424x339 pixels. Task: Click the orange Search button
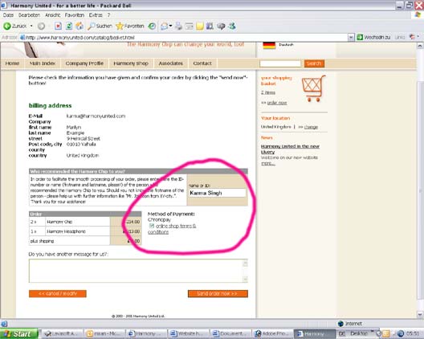314,63
